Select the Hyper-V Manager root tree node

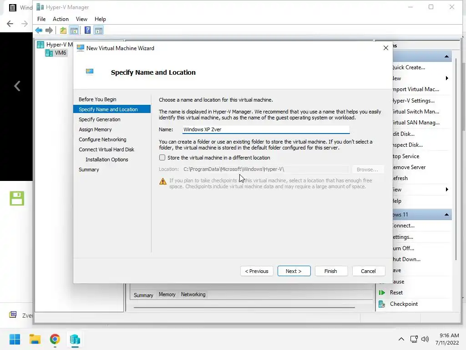[x=55, y=45]
